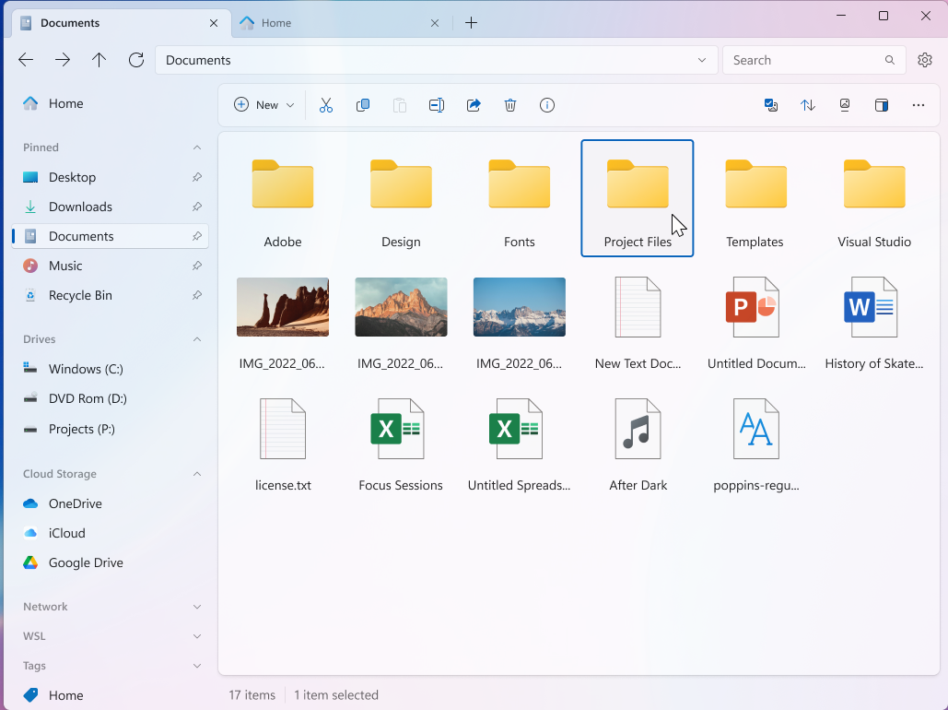Select the snowy mountains image thumbnail
This screenshot has width=948, height=710.
pos(520,307)
